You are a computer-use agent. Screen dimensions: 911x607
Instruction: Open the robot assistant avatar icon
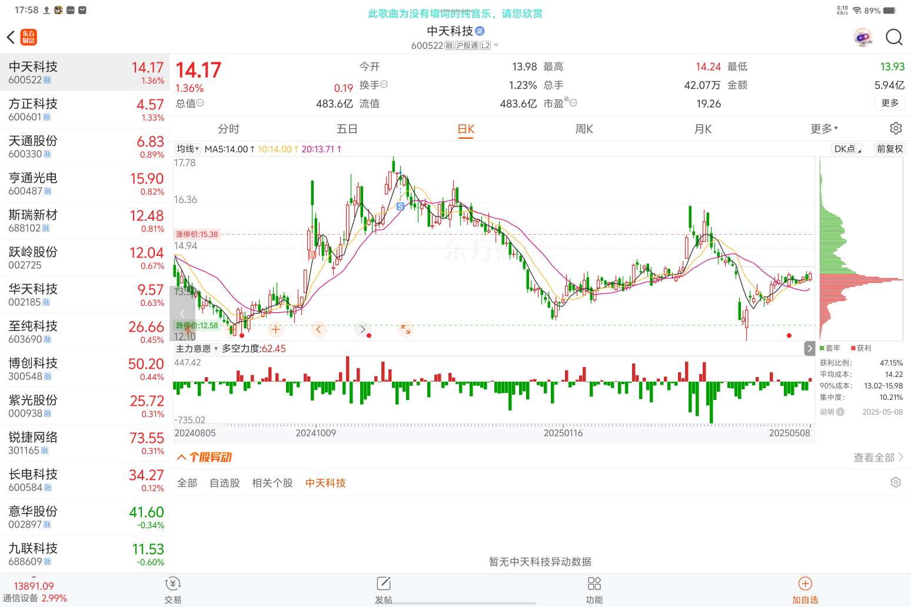click(863, 37)
